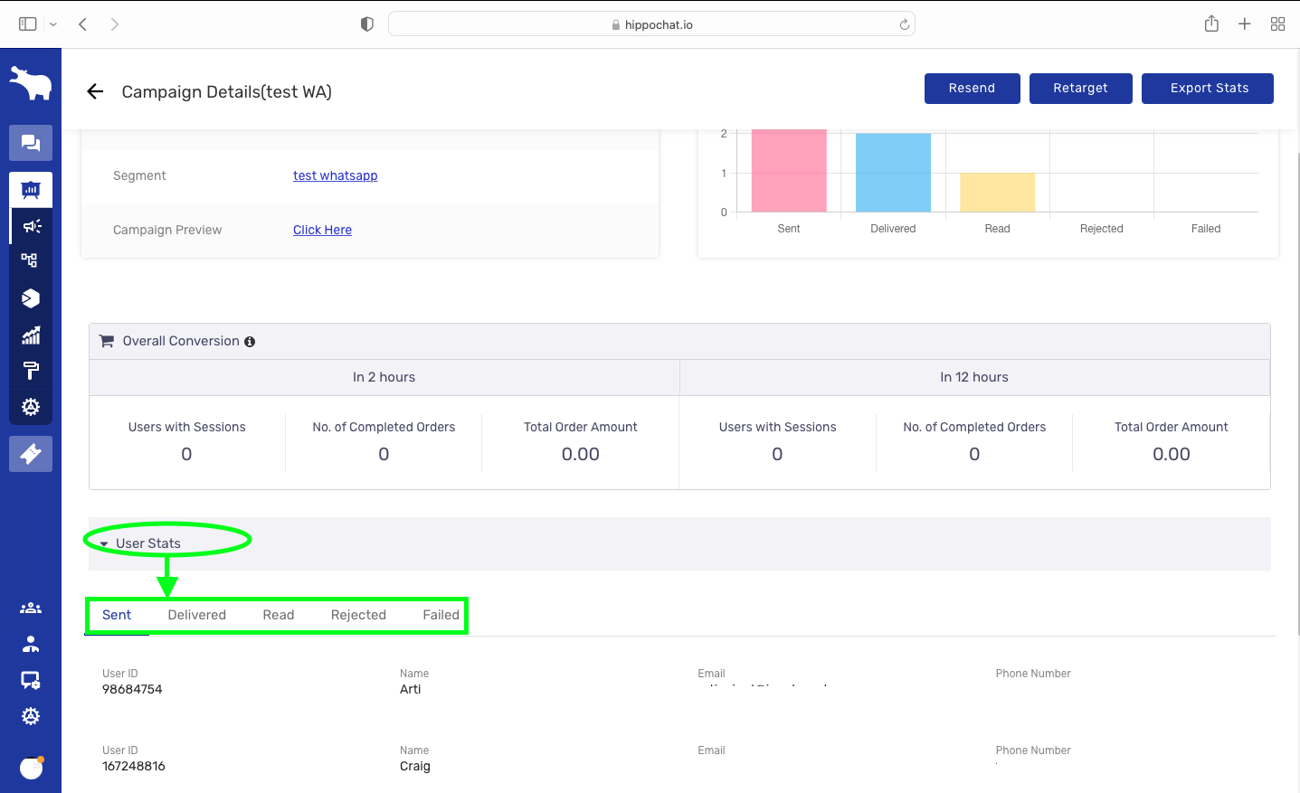Viewport: 1300px width, 793px height.
Task: Select the megaphone campaigns icon
Action: [31, 226]
